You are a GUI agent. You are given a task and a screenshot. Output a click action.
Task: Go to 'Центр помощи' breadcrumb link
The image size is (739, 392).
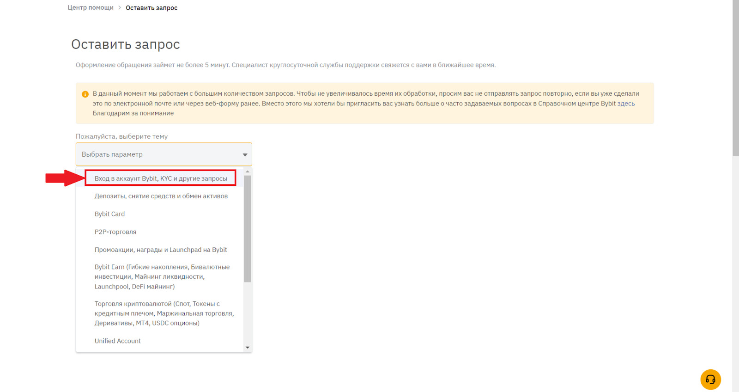(91, 7)
